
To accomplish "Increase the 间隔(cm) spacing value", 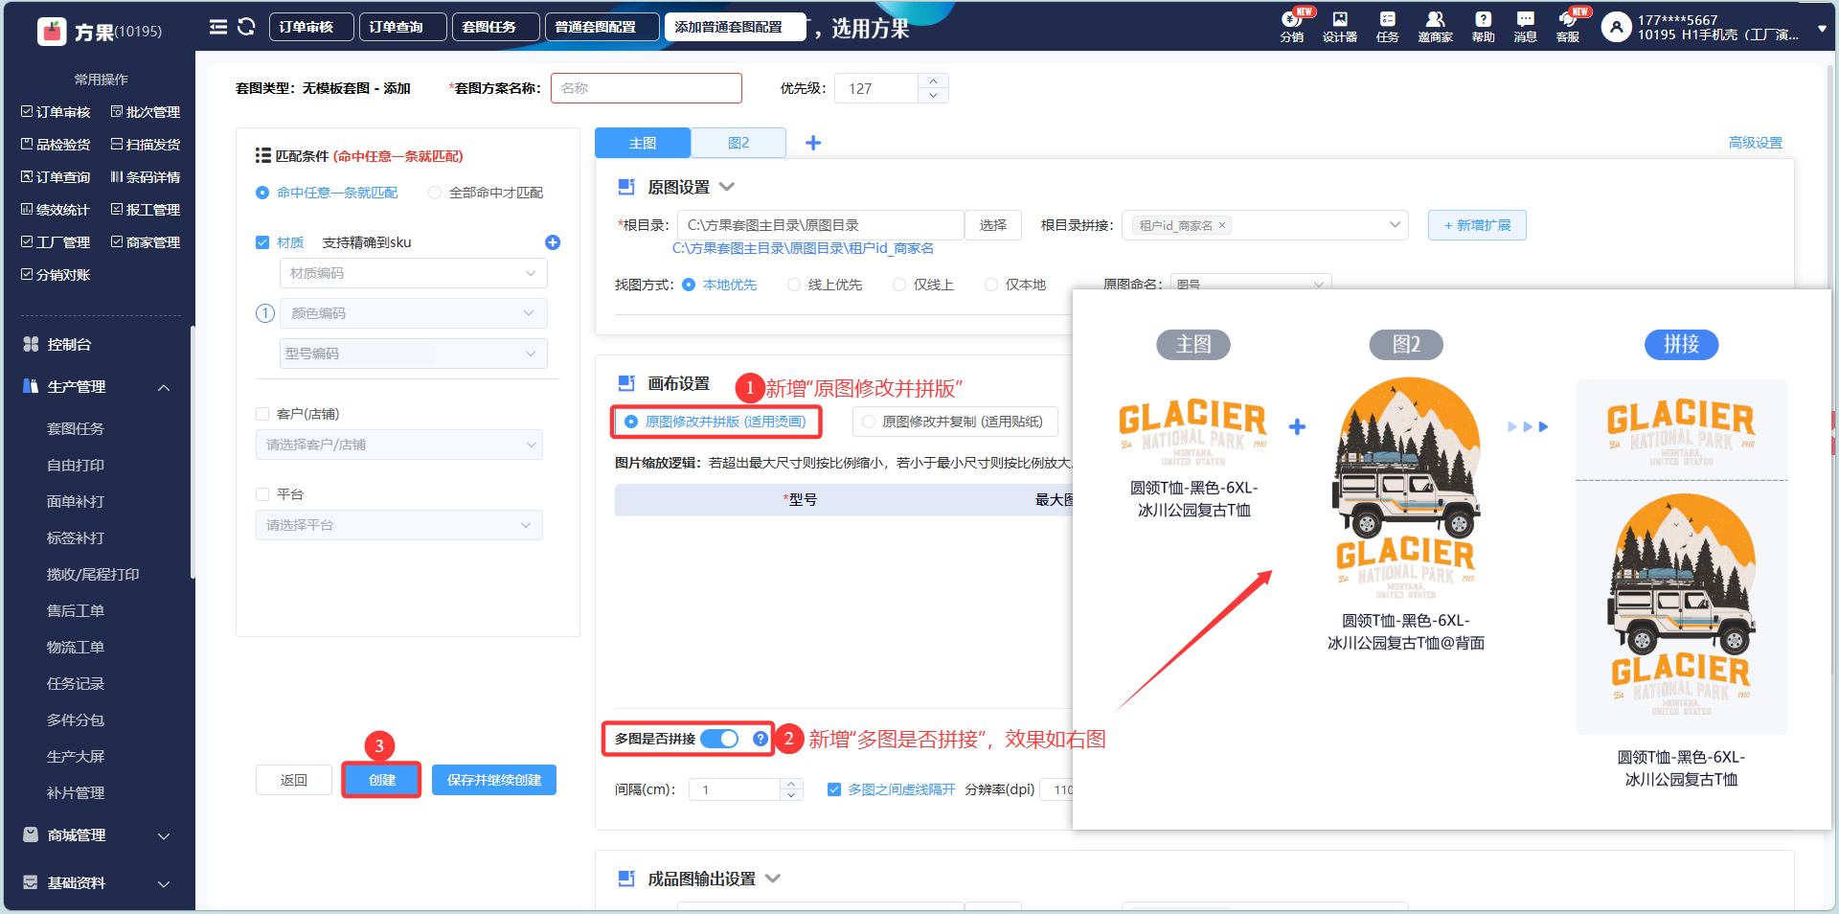I will [791, 785].
